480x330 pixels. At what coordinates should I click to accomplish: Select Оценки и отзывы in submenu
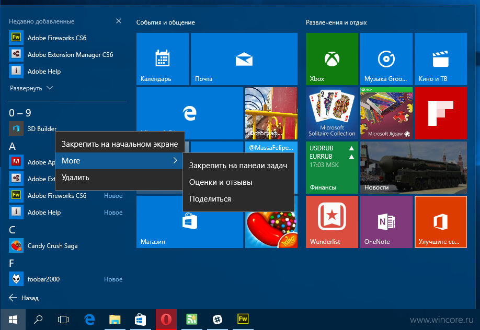pos(238,182)
